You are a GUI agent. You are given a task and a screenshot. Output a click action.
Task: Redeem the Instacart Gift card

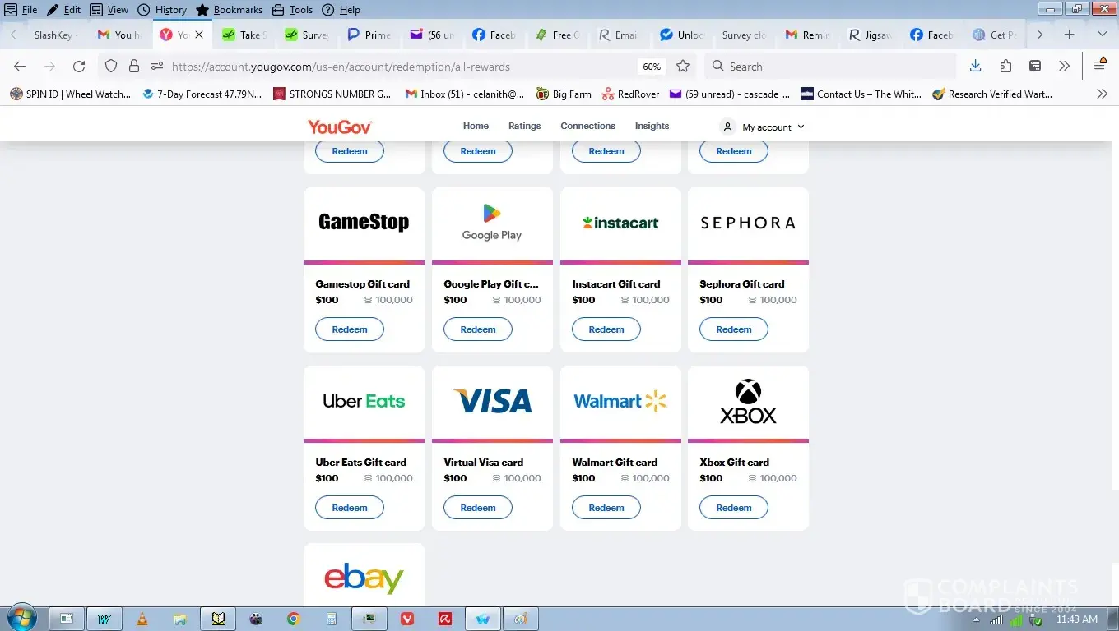tap(606, 329)
